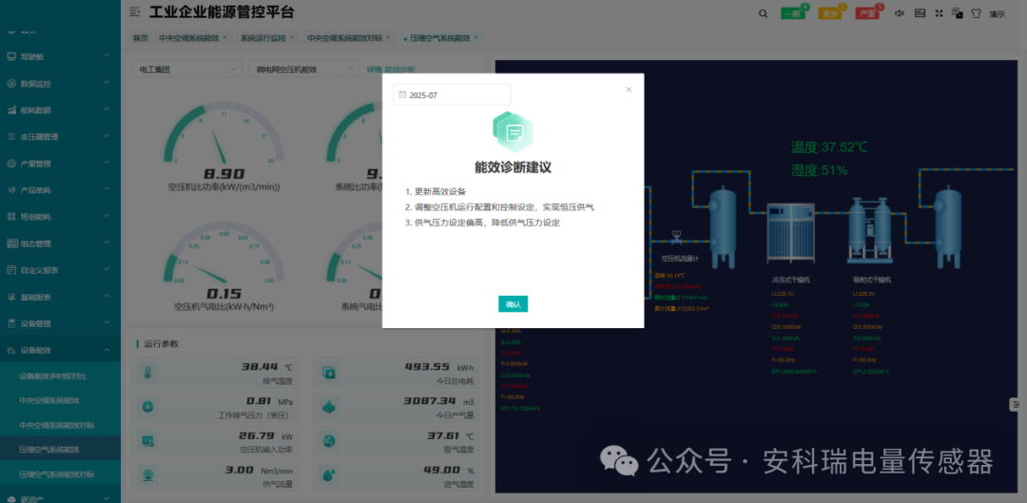1027x503 pixels.
Task: Click the 工作排气压力 gauge icon
Action: click(x=147, y=407)
